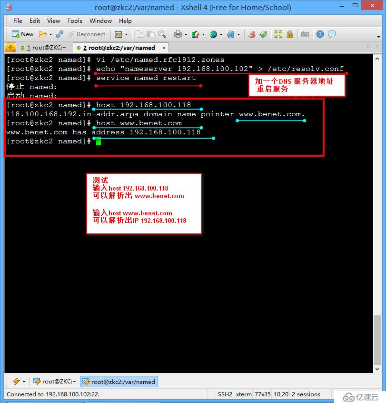This screenshot has width=386, height=403.
Task: Launch Xftp red swirl icon
Action: coord(252,34)
